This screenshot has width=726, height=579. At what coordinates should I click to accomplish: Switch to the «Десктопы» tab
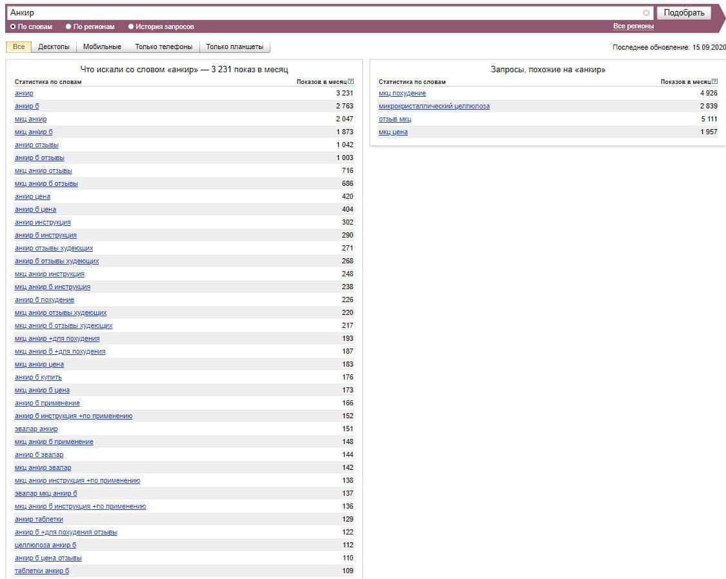tap(54, 47)
